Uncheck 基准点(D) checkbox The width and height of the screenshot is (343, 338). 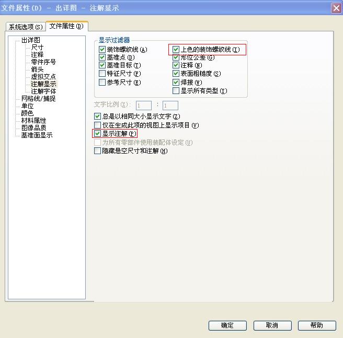click(x=102, y=57)
